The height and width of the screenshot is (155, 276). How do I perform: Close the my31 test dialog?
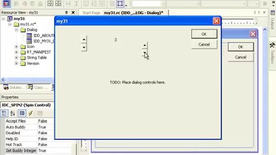216,21
